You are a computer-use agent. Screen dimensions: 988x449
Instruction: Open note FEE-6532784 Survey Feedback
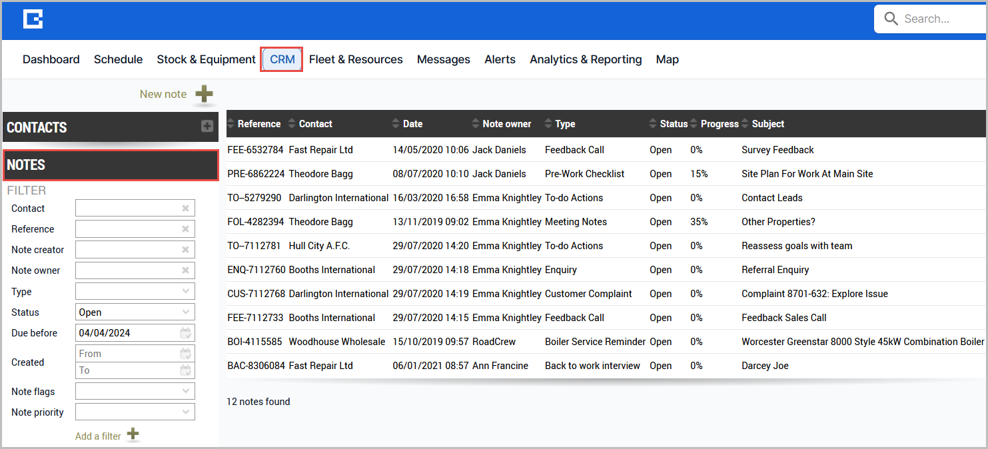point(606,150)
